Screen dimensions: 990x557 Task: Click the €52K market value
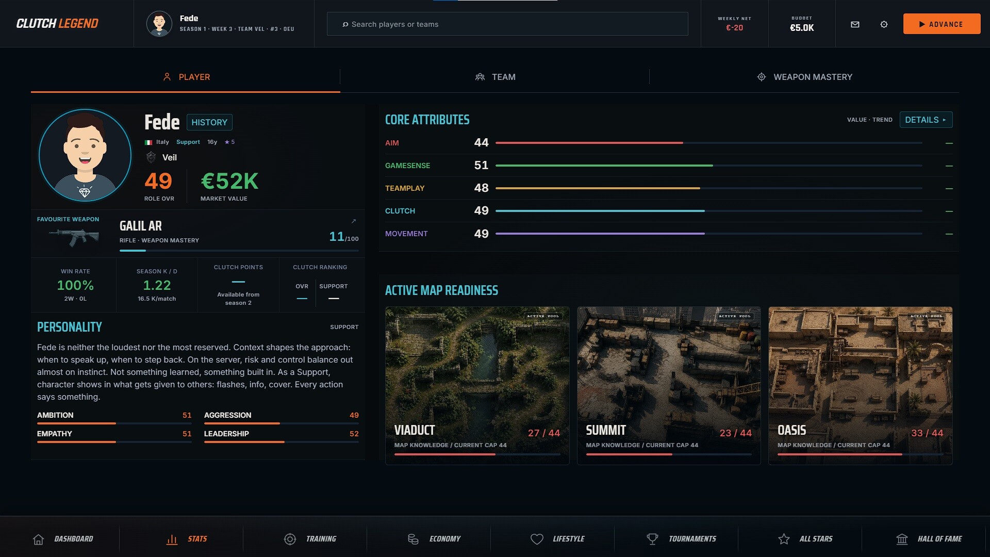click(229, 181)
